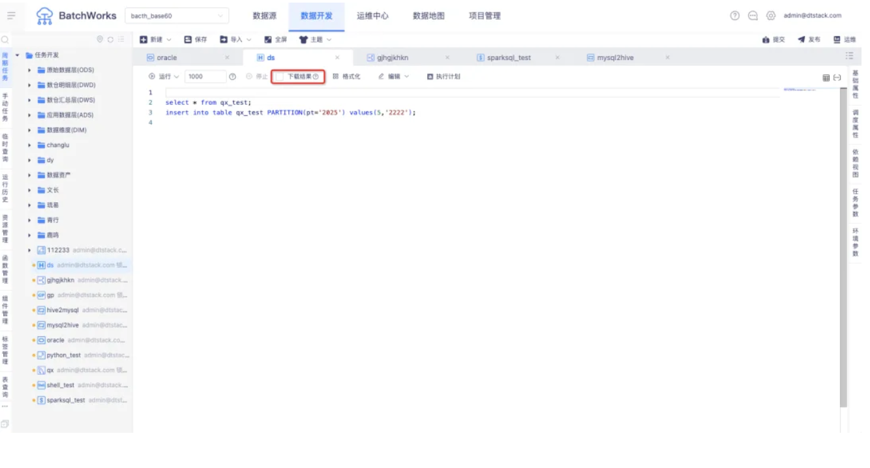Click the locate pin icon above the task tree
This screenshot has height=468, width=870.
coord(100,40)
